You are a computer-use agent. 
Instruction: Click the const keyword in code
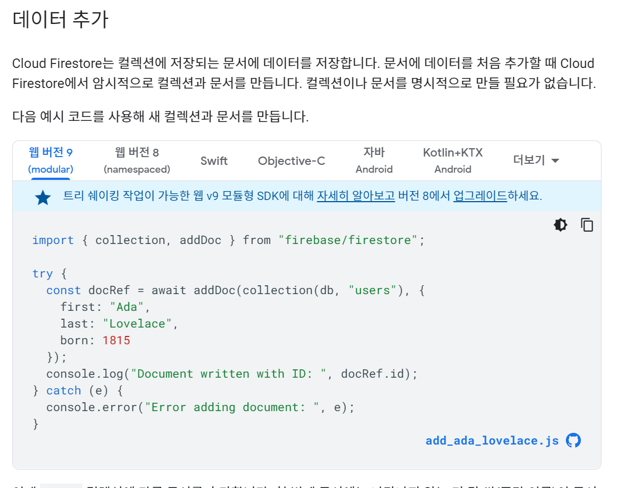(63, 290)
